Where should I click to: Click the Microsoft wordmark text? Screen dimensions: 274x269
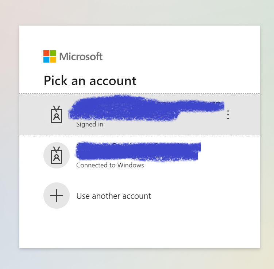81,56
